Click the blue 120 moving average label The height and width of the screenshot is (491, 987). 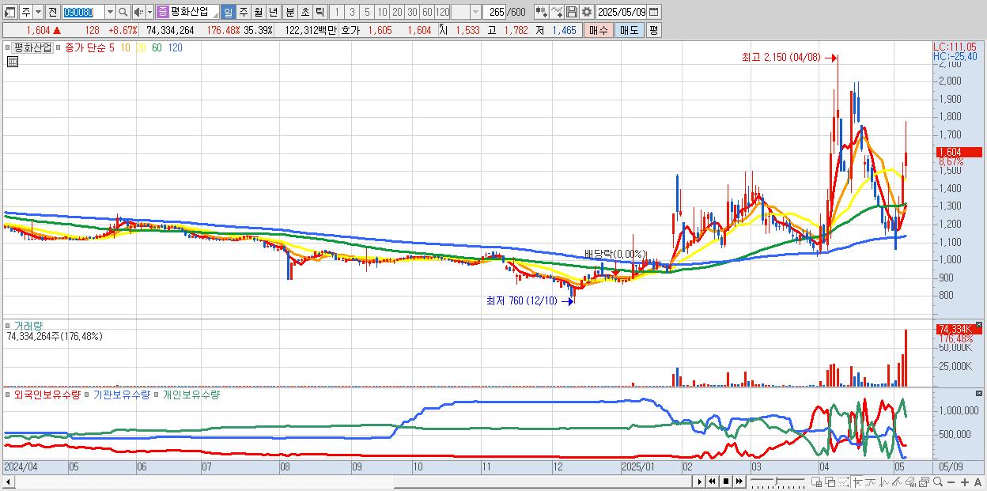tap(175, 47)
